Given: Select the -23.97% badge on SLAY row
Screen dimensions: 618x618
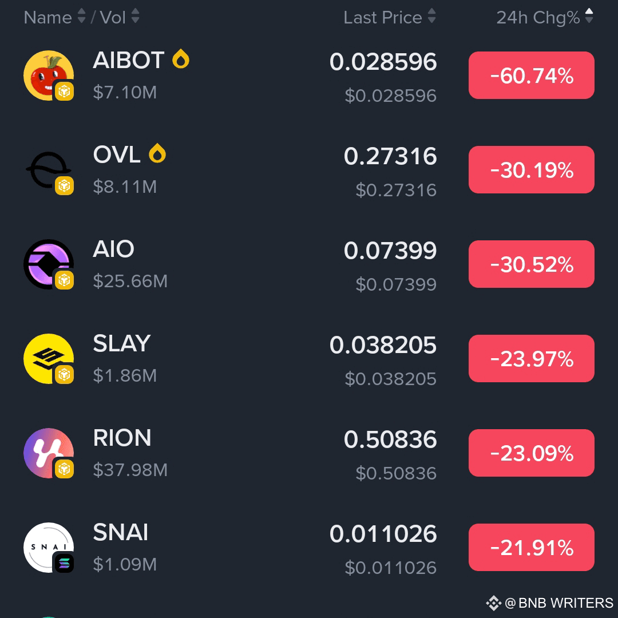Looking at the screenshot, I should (x=531, y=358).
